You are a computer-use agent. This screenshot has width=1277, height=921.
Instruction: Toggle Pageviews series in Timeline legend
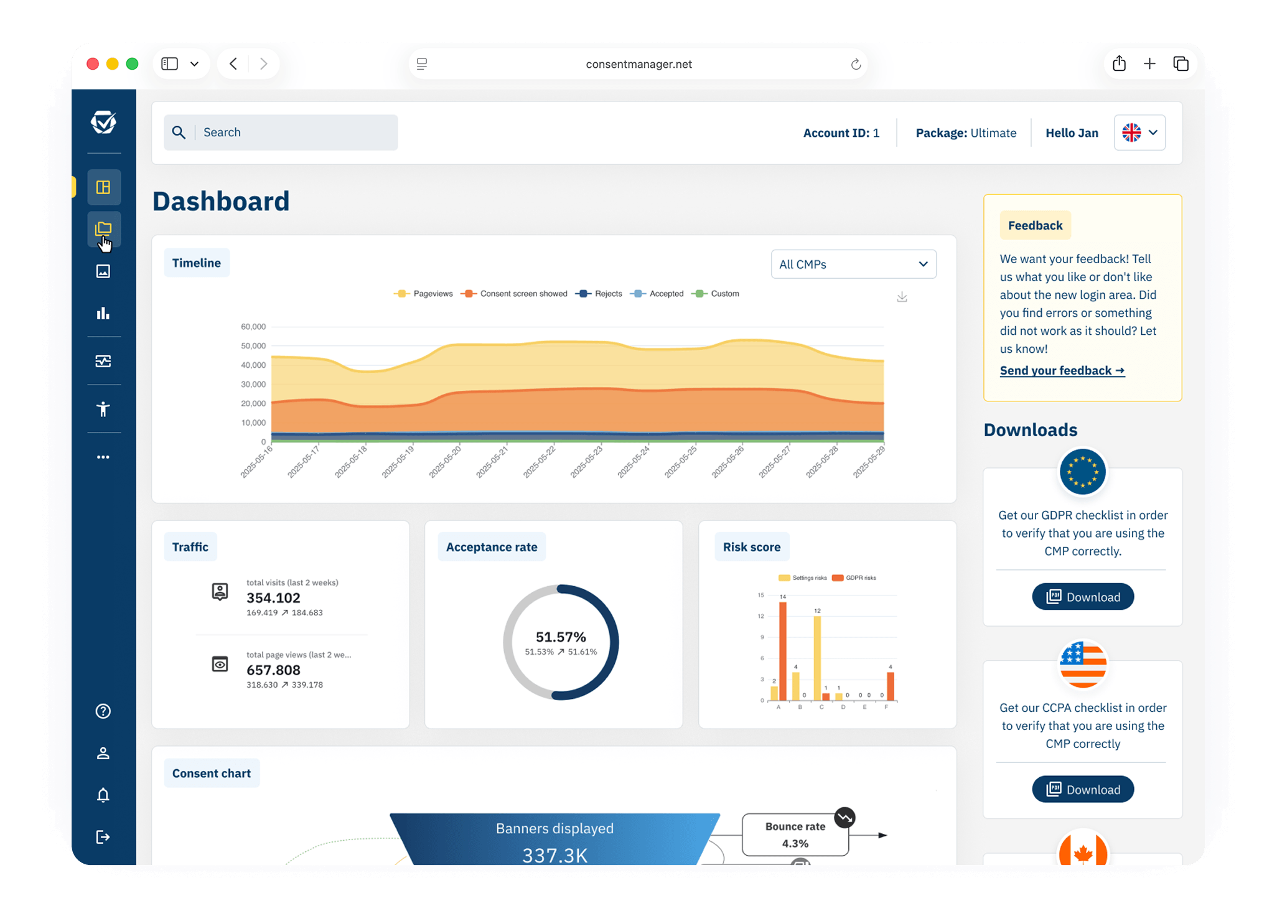click(x=423, y=294)
